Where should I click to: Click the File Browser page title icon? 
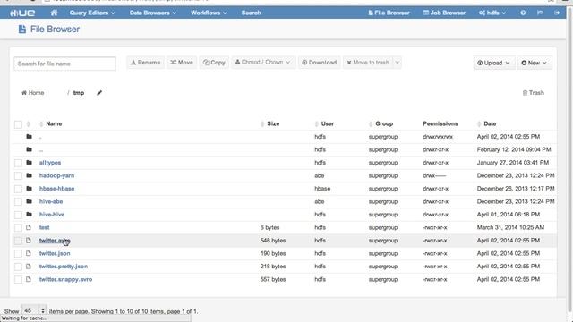point(21,30)
